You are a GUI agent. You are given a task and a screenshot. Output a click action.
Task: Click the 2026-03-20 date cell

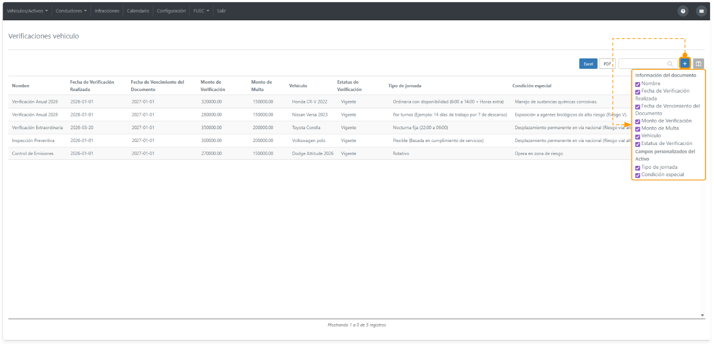click(82, 128)
